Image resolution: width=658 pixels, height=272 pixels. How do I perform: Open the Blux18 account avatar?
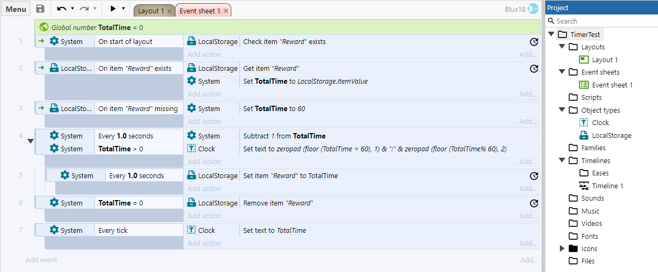coord(532,9)
